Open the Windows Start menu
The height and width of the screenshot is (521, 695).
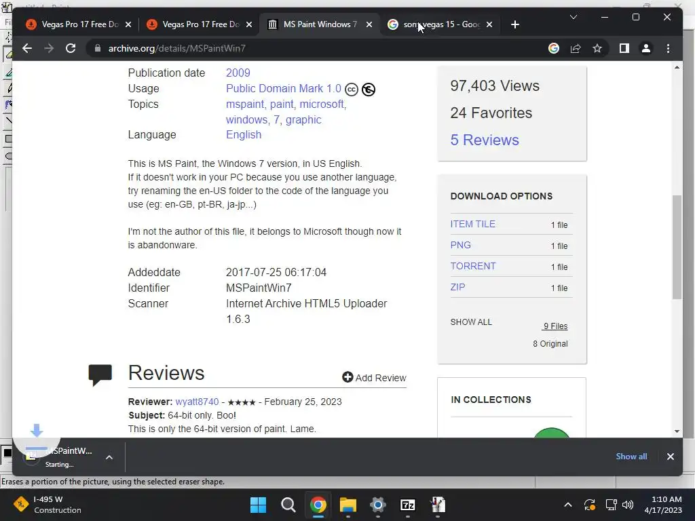click(258, 505)
